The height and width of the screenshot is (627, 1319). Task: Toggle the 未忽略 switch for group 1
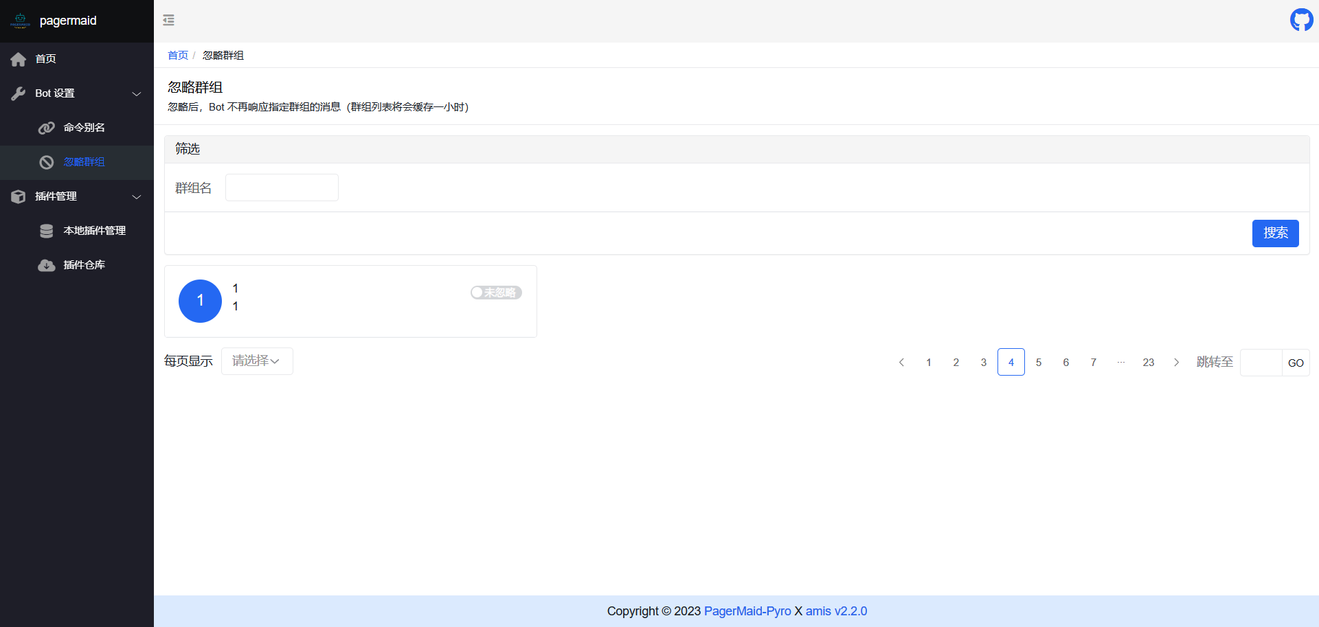pyautogui.click(x=496, y=293)
